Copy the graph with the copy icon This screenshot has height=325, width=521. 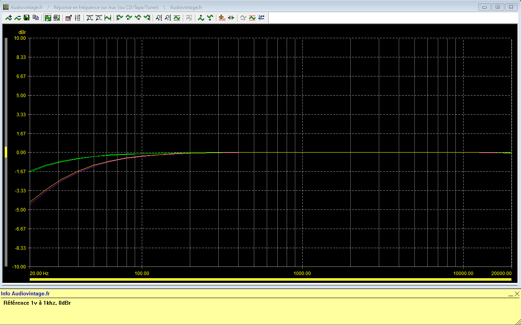[36, 18]
